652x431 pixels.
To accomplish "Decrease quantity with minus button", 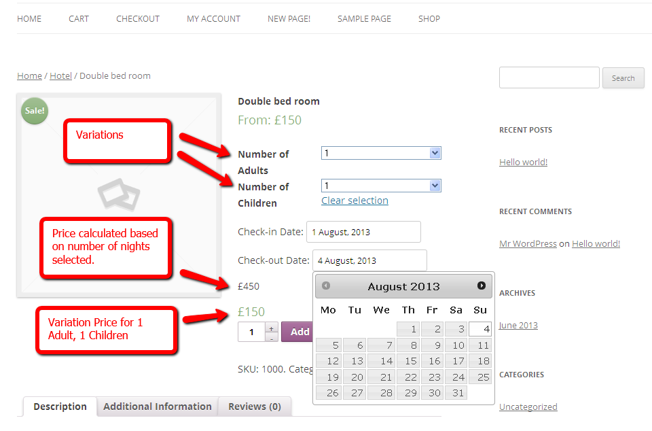I will [272, 337].
